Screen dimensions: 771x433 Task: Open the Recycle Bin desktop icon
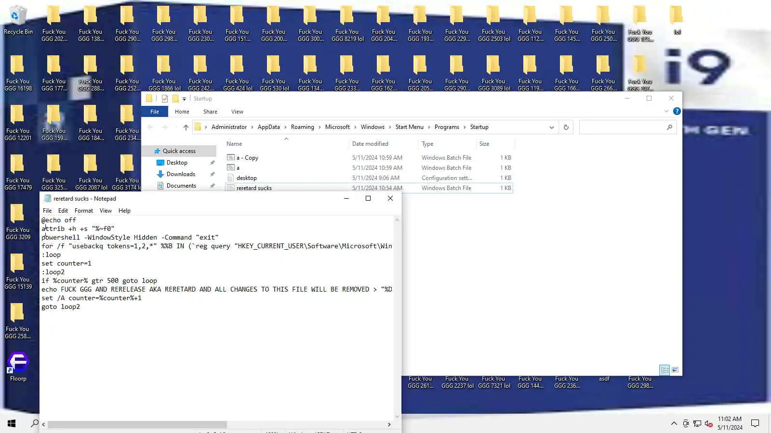18,20
